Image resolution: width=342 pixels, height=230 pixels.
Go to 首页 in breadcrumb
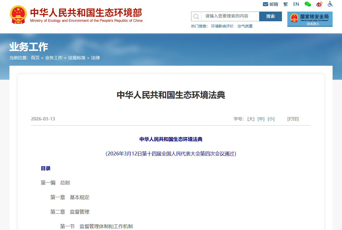click(x=35, y=58)
